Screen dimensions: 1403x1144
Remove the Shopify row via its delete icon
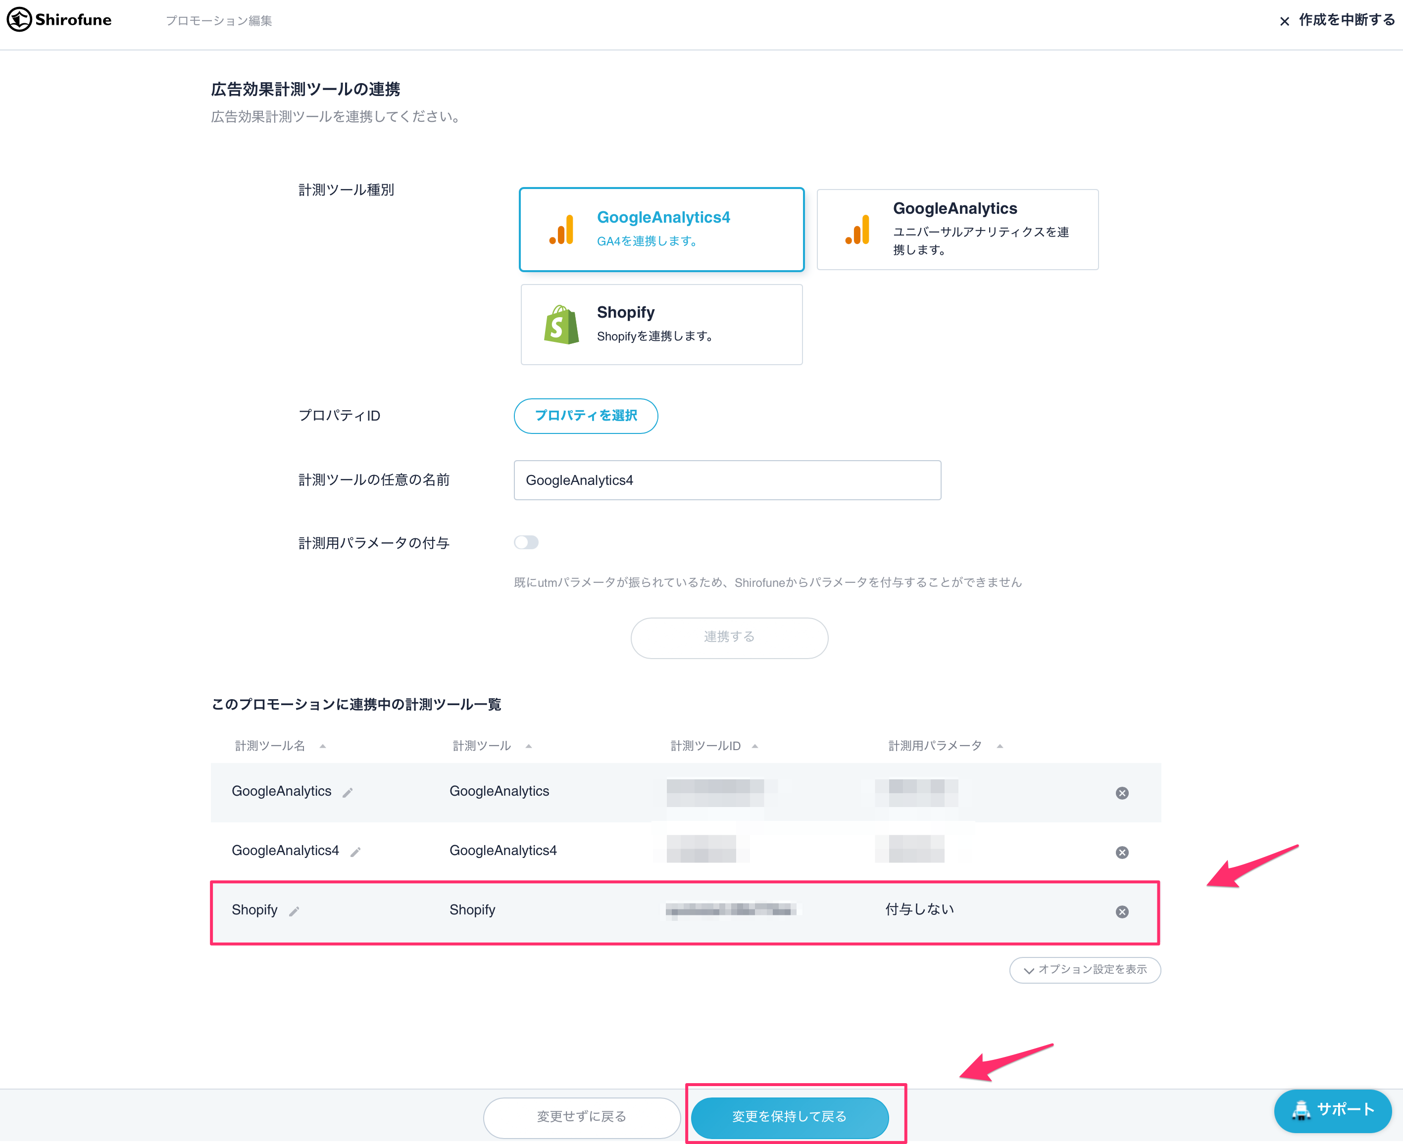1122,911
